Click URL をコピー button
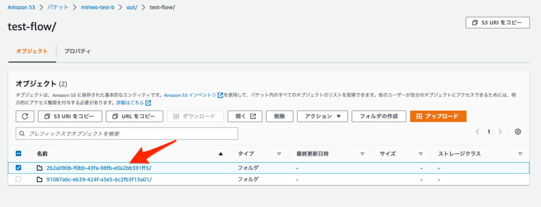Image resolution: width=541 pixels, height=207 pixels. (135, 116)
